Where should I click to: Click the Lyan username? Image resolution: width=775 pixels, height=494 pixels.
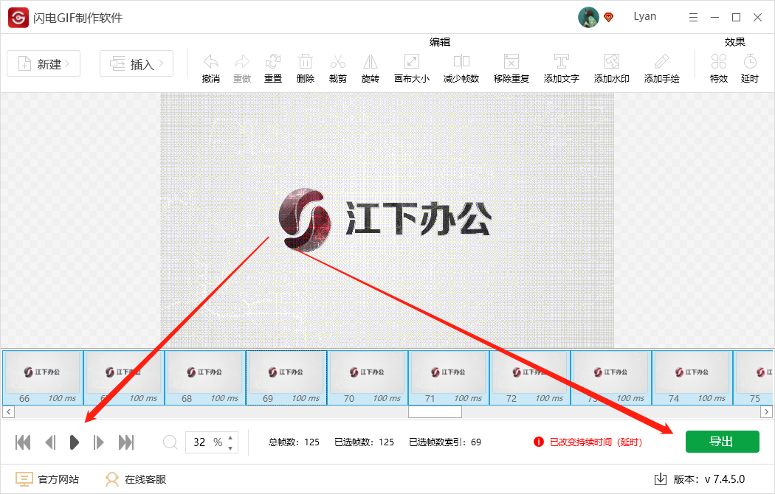pos(645,16)
